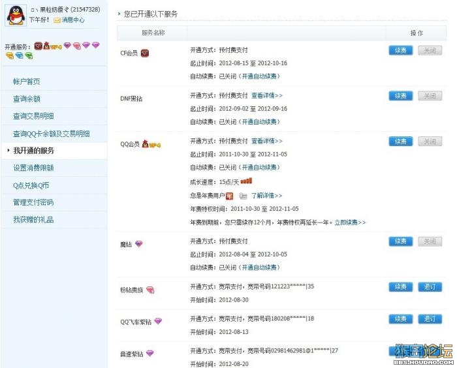This screenshot has height=368, width=457.
Task: Click 关闭 button for CF会员
Action: pos(430,50)
